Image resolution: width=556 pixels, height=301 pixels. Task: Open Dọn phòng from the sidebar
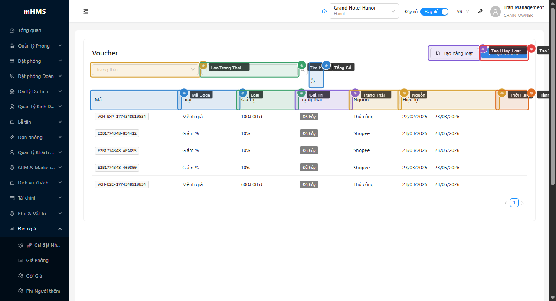click(x=30, y=137)
